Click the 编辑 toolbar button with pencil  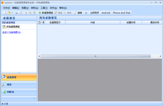pos(58,13)
